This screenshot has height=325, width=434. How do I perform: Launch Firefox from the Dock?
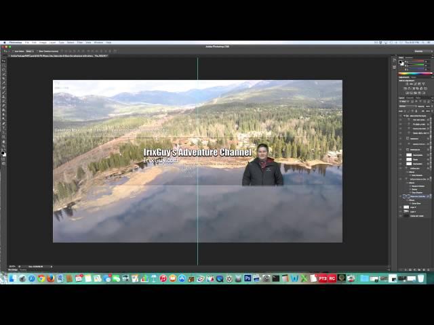51,278
